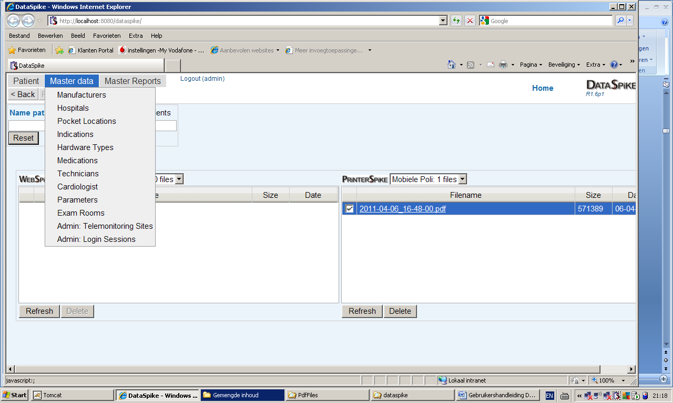Select Admin: Login Sessions entry
Image resolution: width=673 pixels, height=403 pixels.
click(96, 239)
